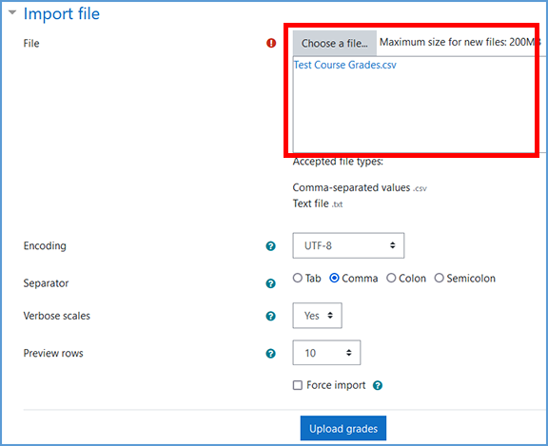548x446 pixels.
Task: Select the Tab separator radio button
Action: point(298,278)
